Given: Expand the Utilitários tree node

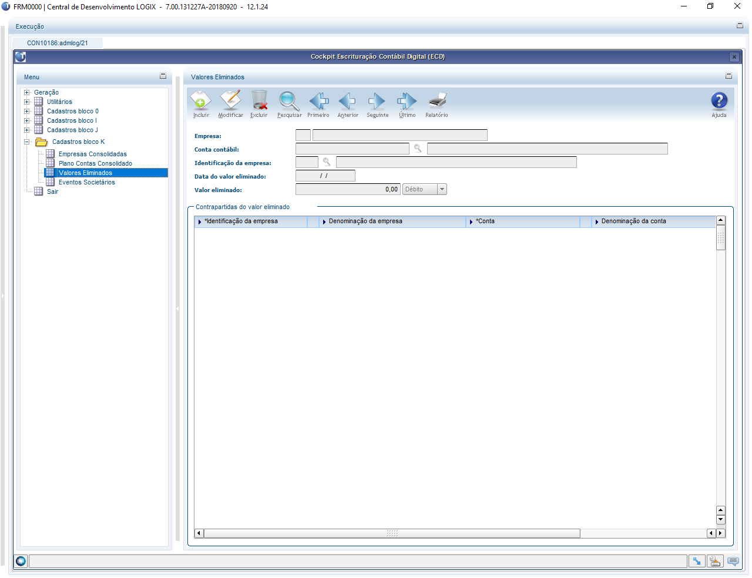Looking at the screenshot, I should [x=26, y=102].
